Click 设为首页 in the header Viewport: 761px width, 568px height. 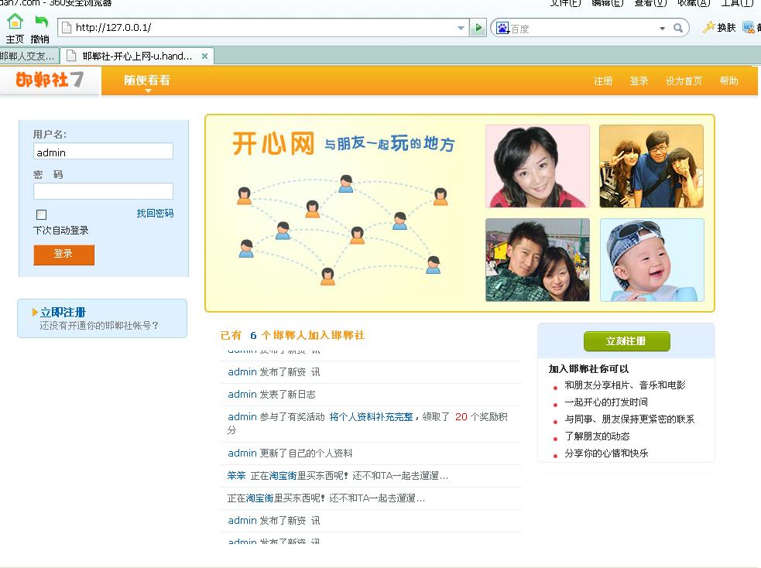pos(684,81)
